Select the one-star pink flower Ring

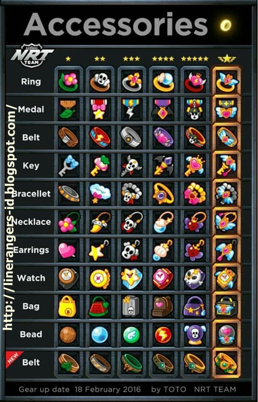tap(68, 81)
